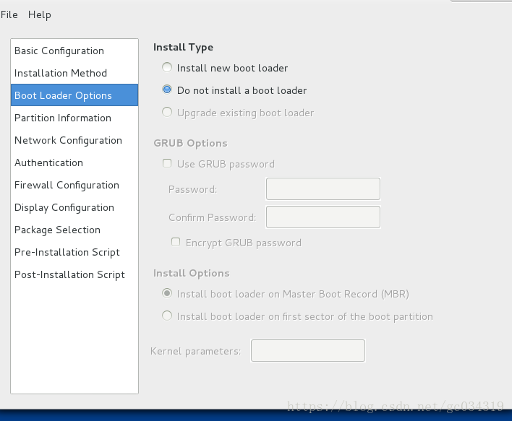This screenshot has width=512, height=421.
Task: Select Upgrade existing boot loader radio
Action: (167, 112)
